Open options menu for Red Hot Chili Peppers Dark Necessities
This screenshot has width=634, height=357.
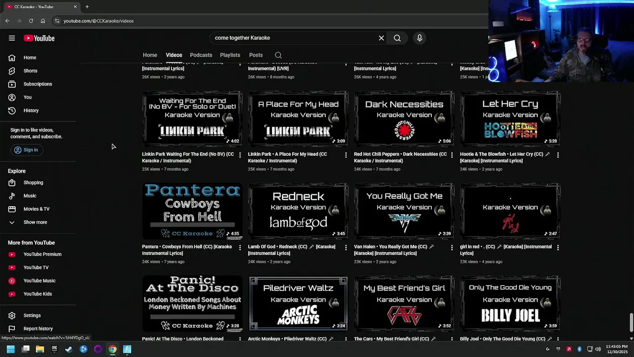(x=452, y=155)
